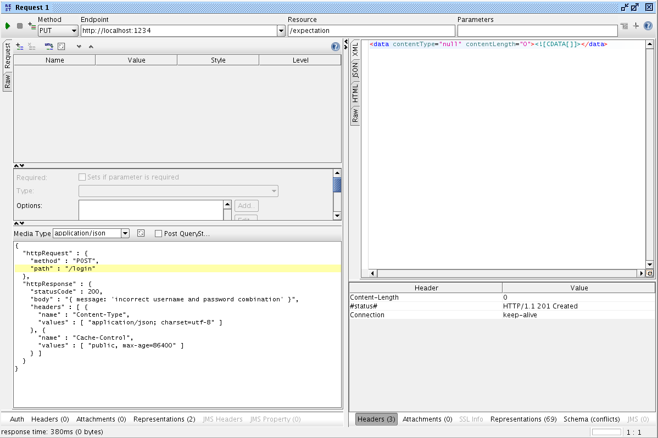Click the add request to testcase icon
The height and width of the screenshot is (438, 658).
click(x=31, y=25)
